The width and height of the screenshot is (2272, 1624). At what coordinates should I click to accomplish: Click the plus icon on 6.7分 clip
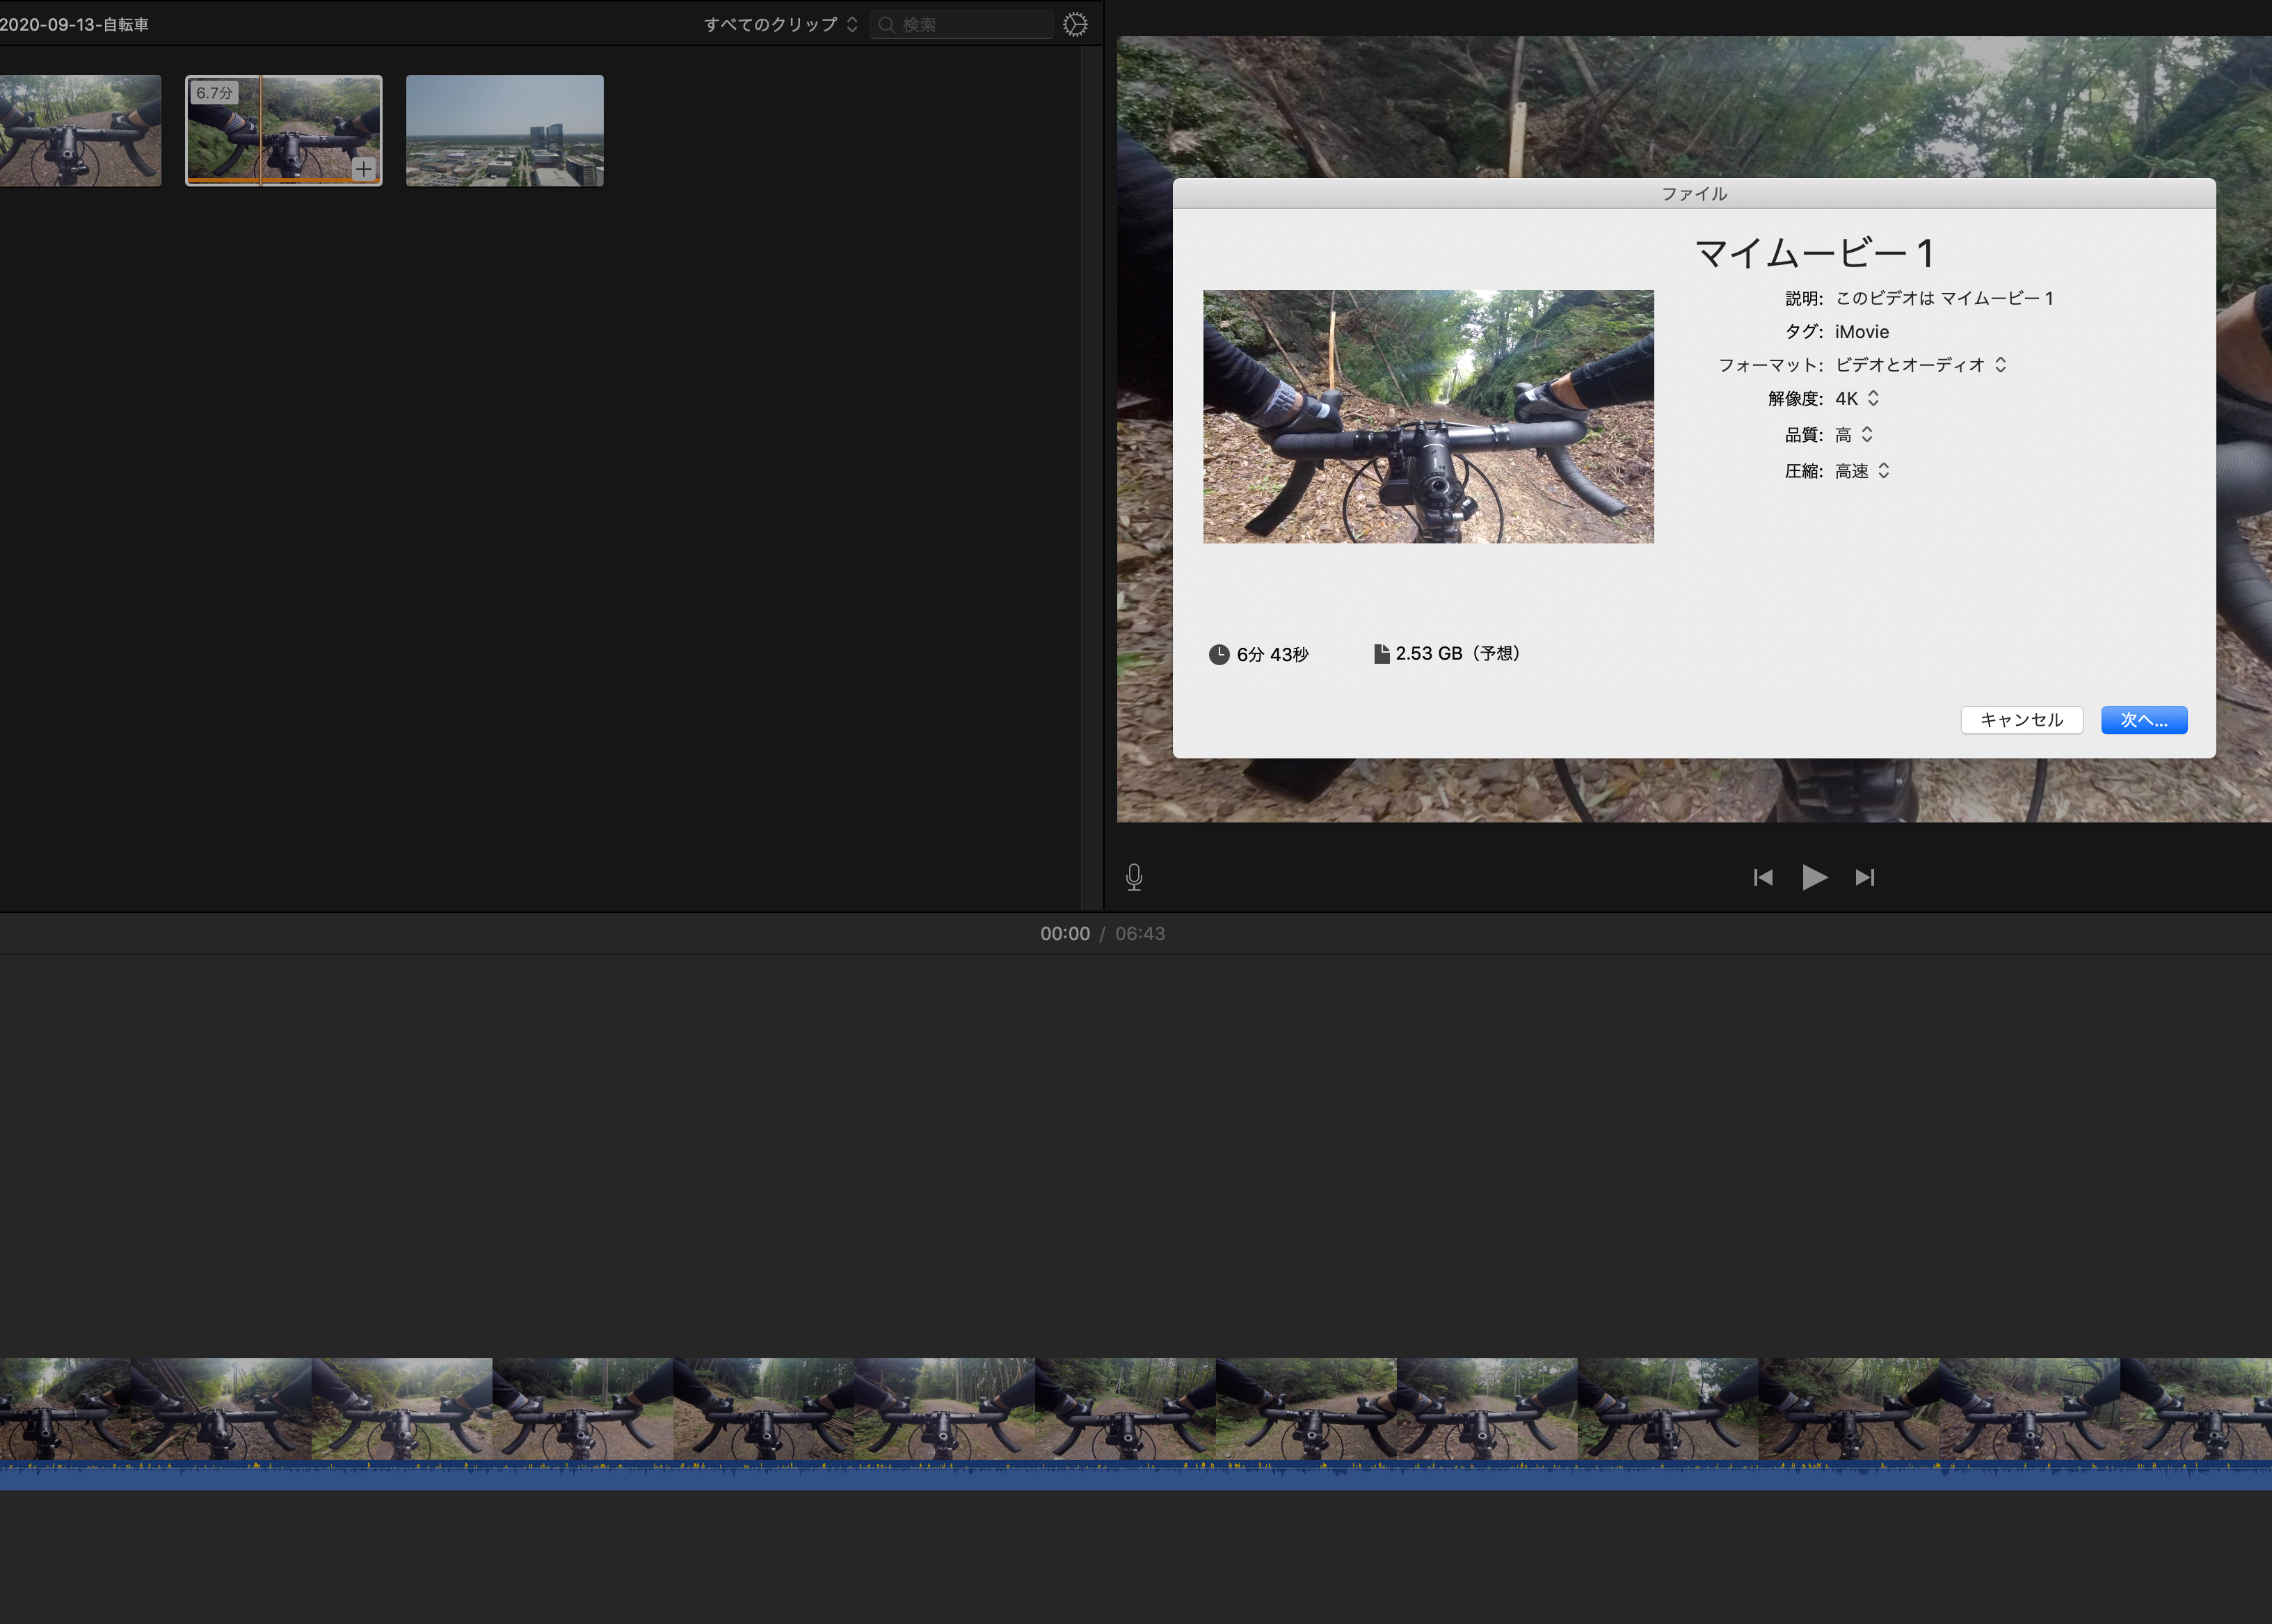(363, 169)
